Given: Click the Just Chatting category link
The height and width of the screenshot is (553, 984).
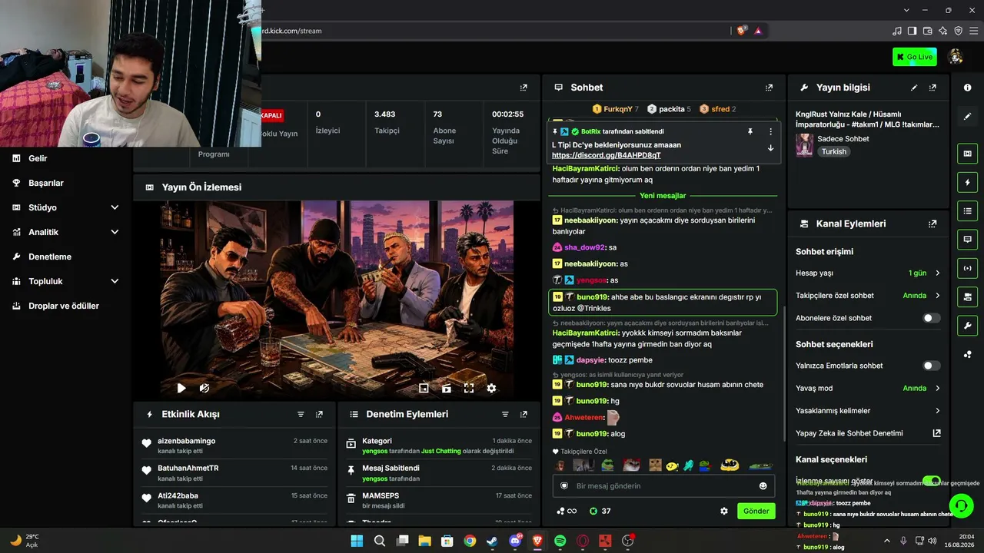Looking at the screenshot, I should coord(441,451).
